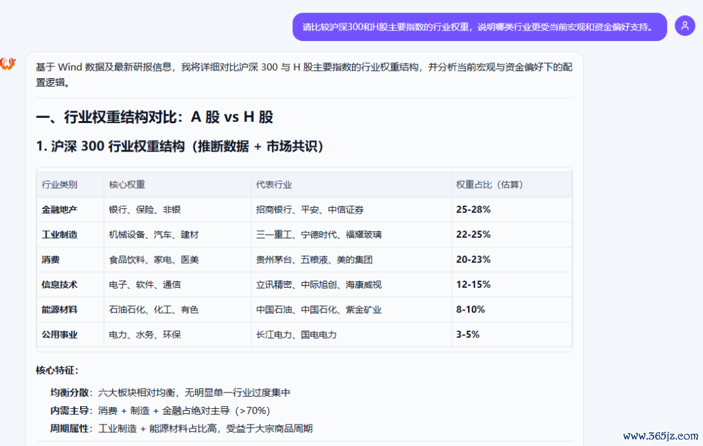
Task: Click the 8-10% weight value
Action: (x=471, y=310)
